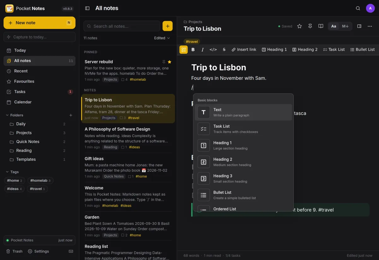Collapse the Tags section
This screenshot has width=379, height=260.
12,172
